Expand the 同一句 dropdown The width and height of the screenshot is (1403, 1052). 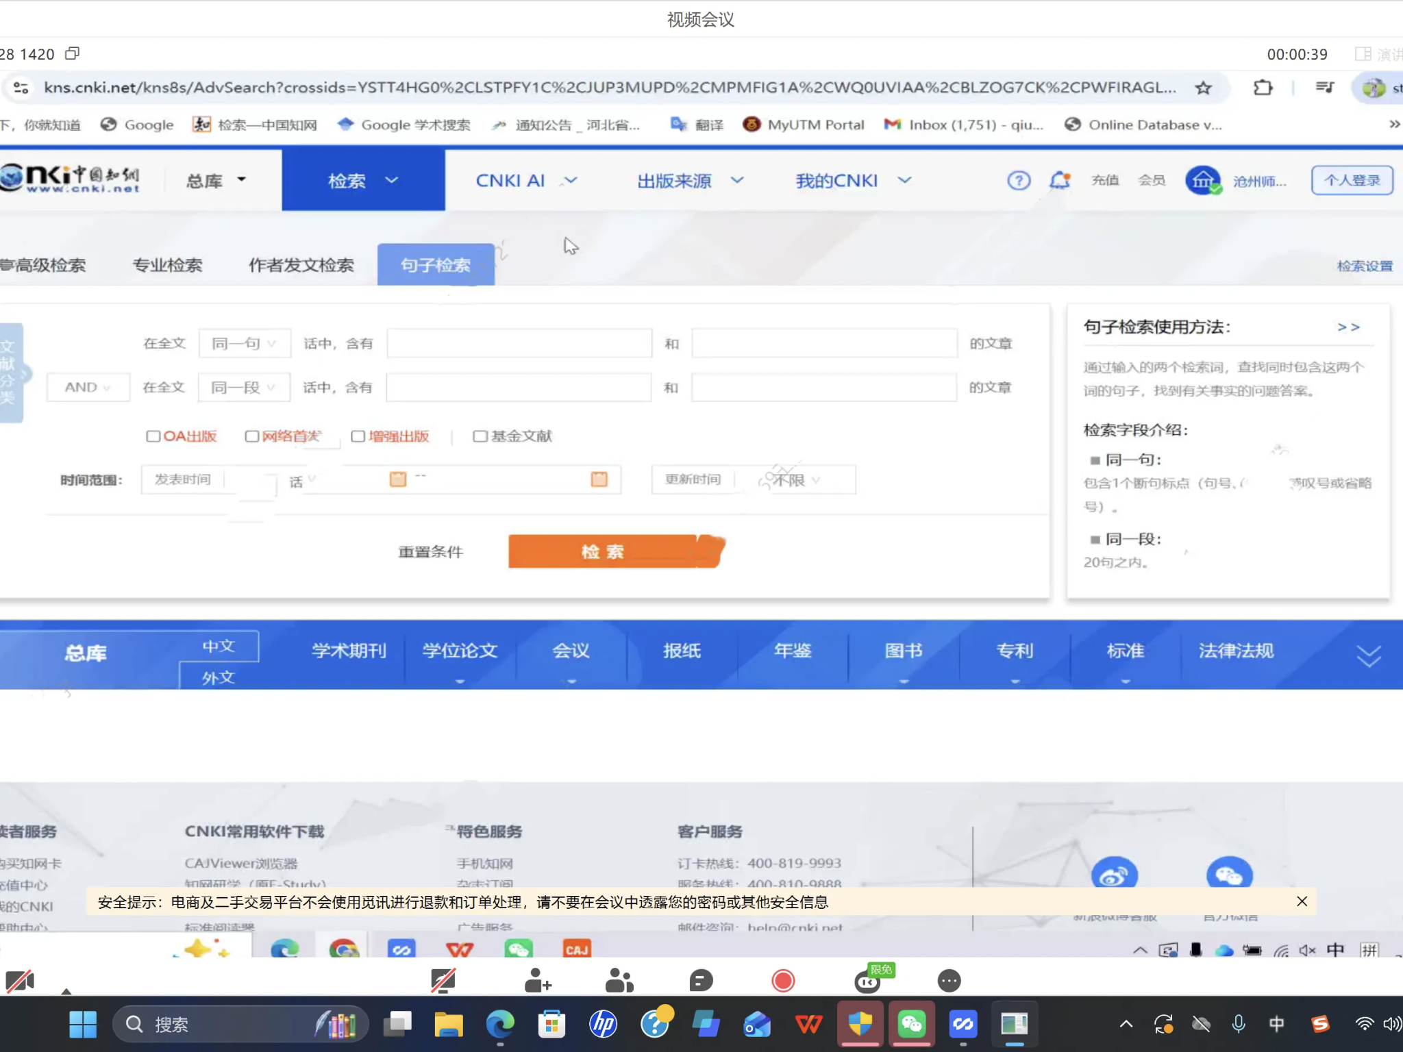[x=244, y=343]
